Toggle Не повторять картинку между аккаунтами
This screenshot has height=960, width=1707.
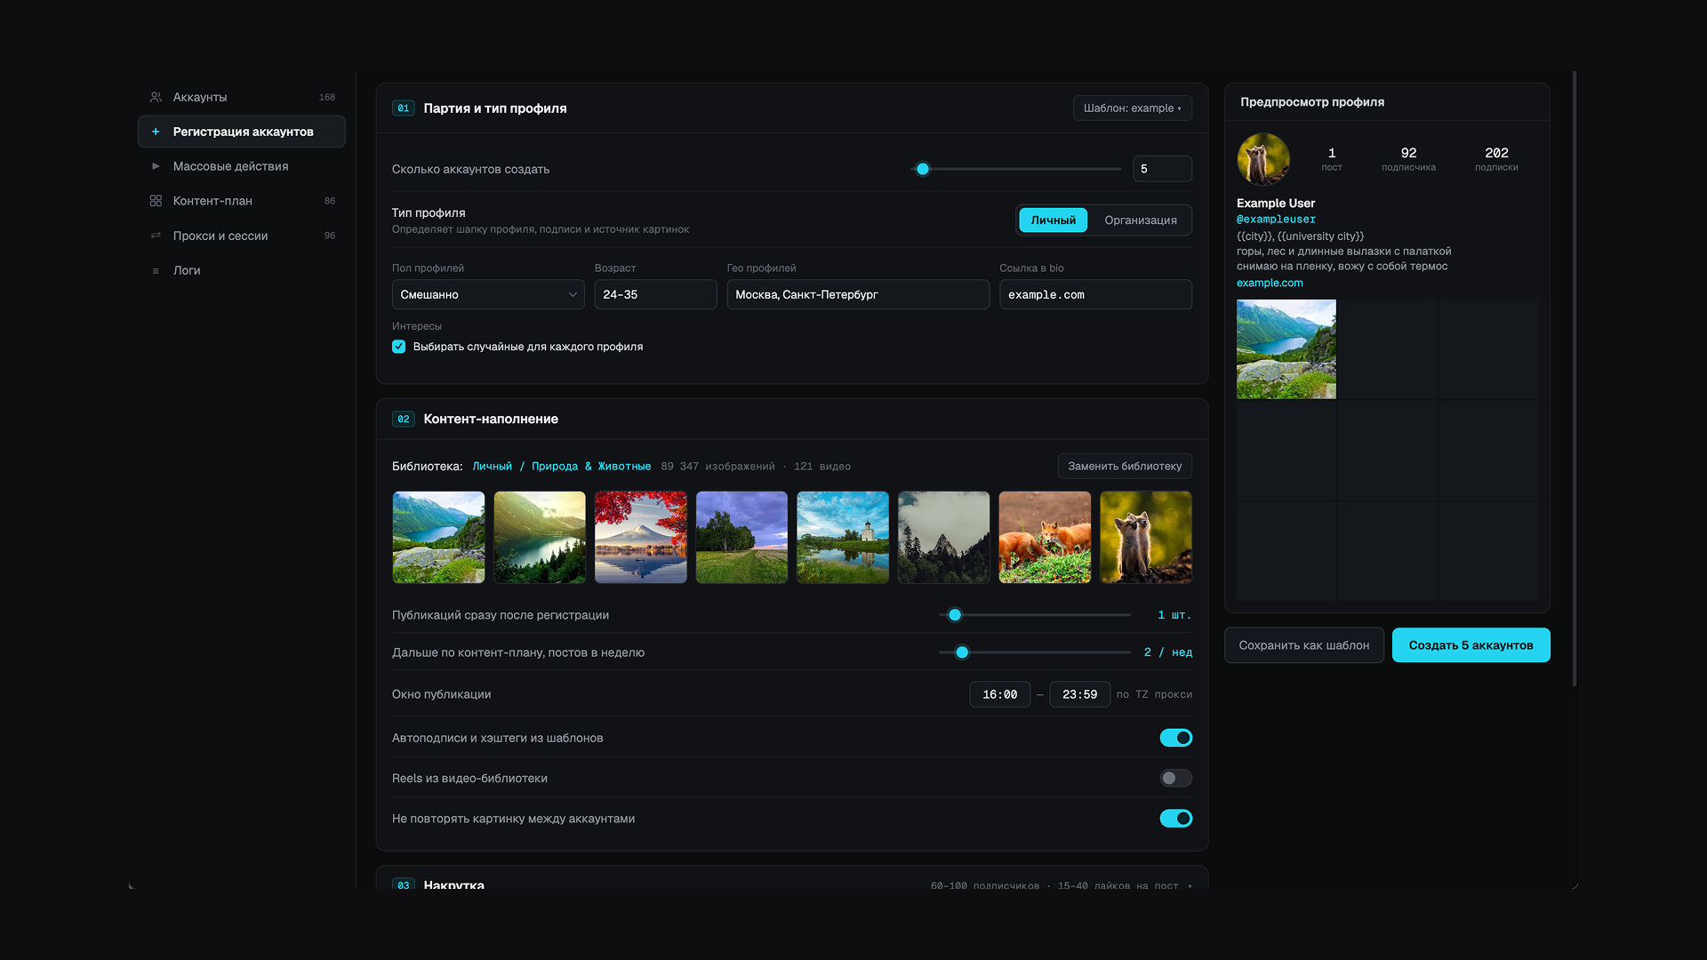1175,819
